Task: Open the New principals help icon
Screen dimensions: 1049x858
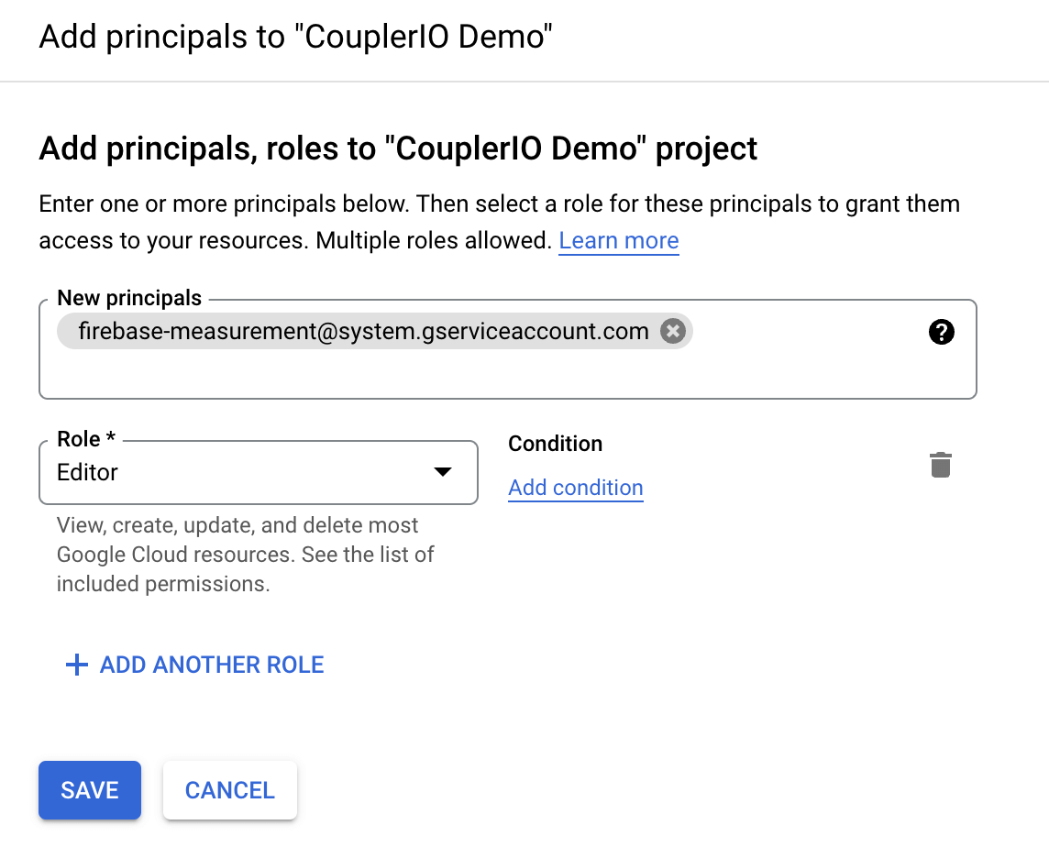Action: [941, 332]
